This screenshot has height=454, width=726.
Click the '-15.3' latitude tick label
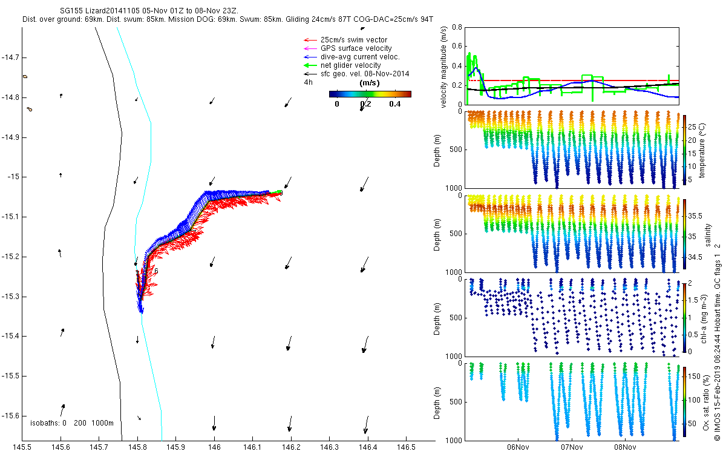[9, 296]
